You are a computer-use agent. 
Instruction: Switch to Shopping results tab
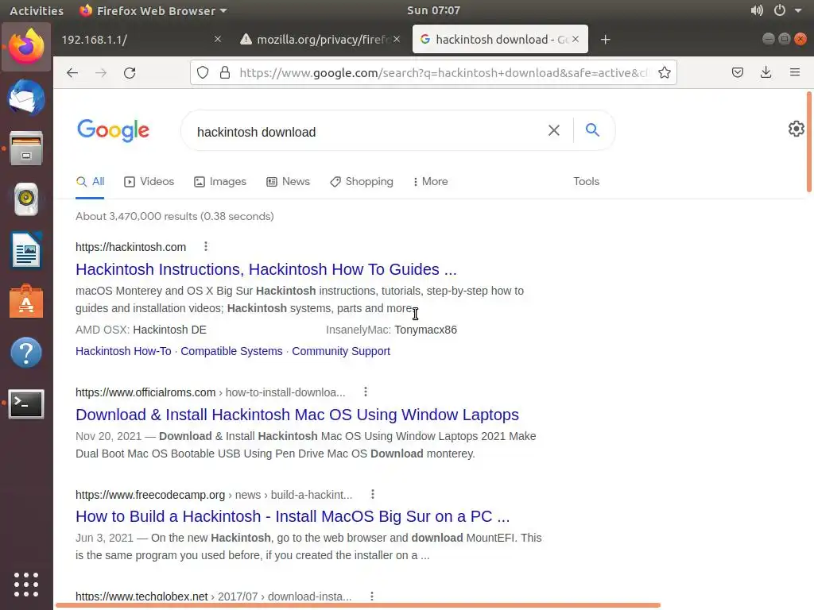point(362,182)
